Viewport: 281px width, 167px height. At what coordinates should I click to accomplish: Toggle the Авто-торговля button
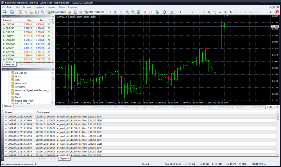[94, 12]
